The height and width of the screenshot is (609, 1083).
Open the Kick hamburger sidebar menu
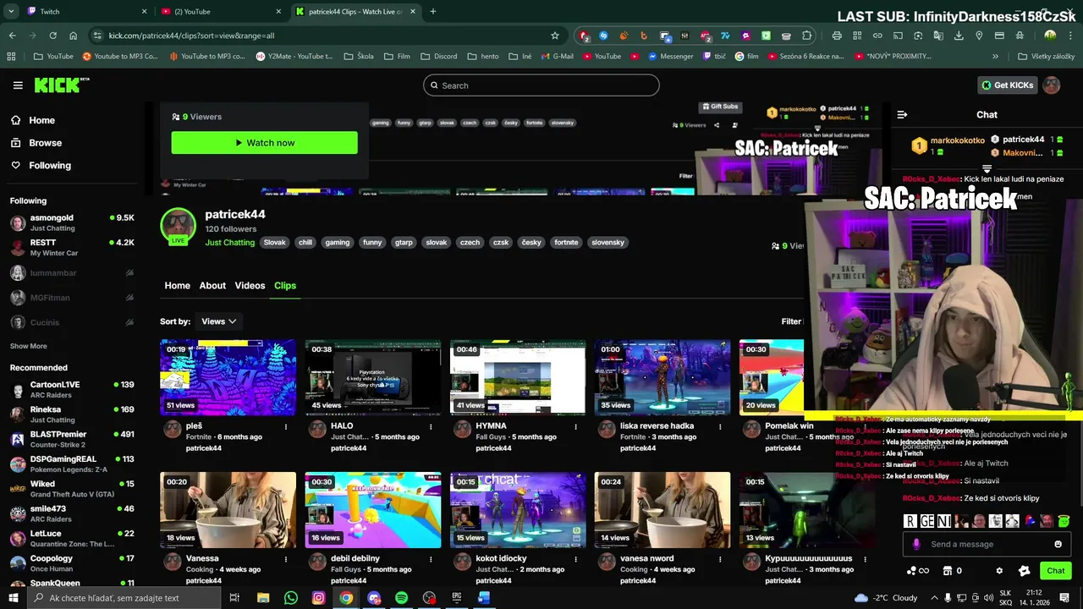click(18, 85)
